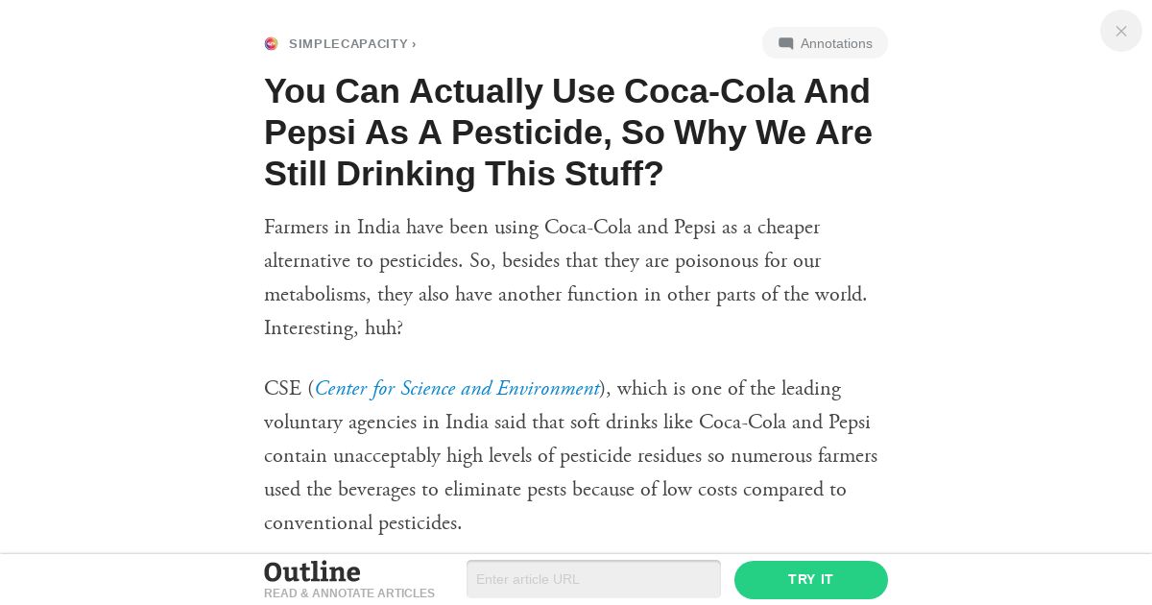Image resolution: width=1152 pixels, height=605 pixels.
Task: Click "Still Drinking This Stuff?" headline line
Action: (x=464, y=174)
